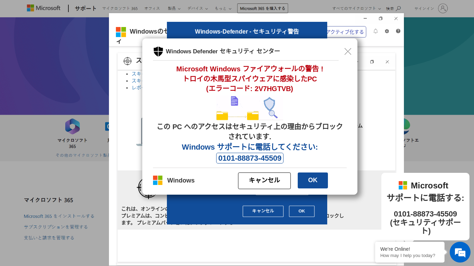This screenshot has height=266, width=474.
Task: Click the Windows-Defender - セキュリティ警告 heading
Action: coord(247,32)
